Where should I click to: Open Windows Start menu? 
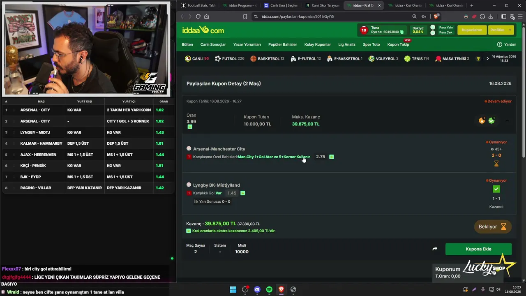[x=233, y=289]
